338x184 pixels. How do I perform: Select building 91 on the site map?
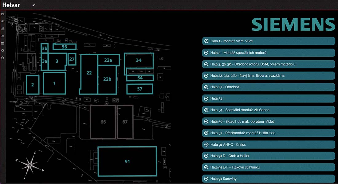[127, 161]
